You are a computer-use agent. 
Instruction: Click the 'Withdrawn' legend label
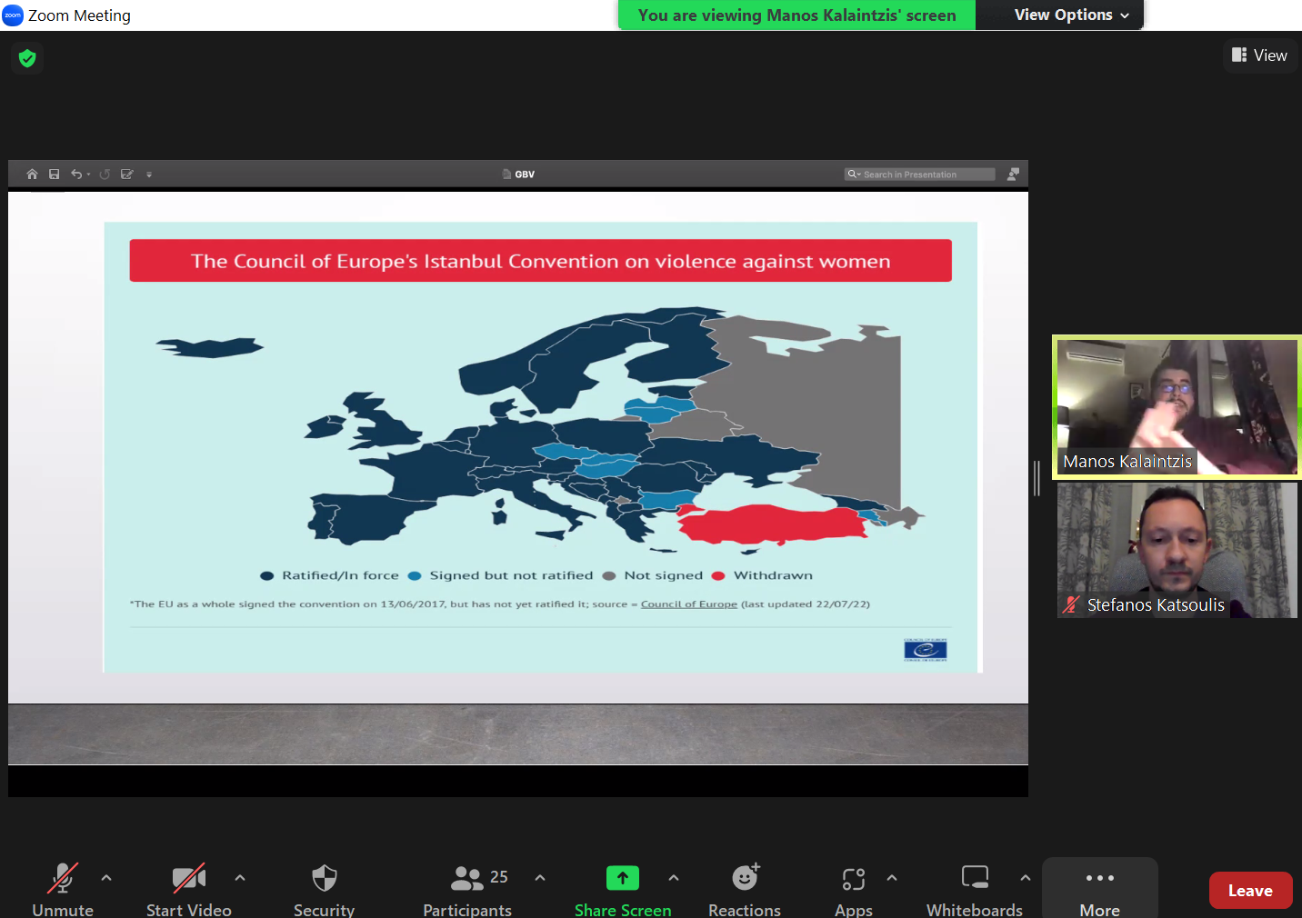774,575
